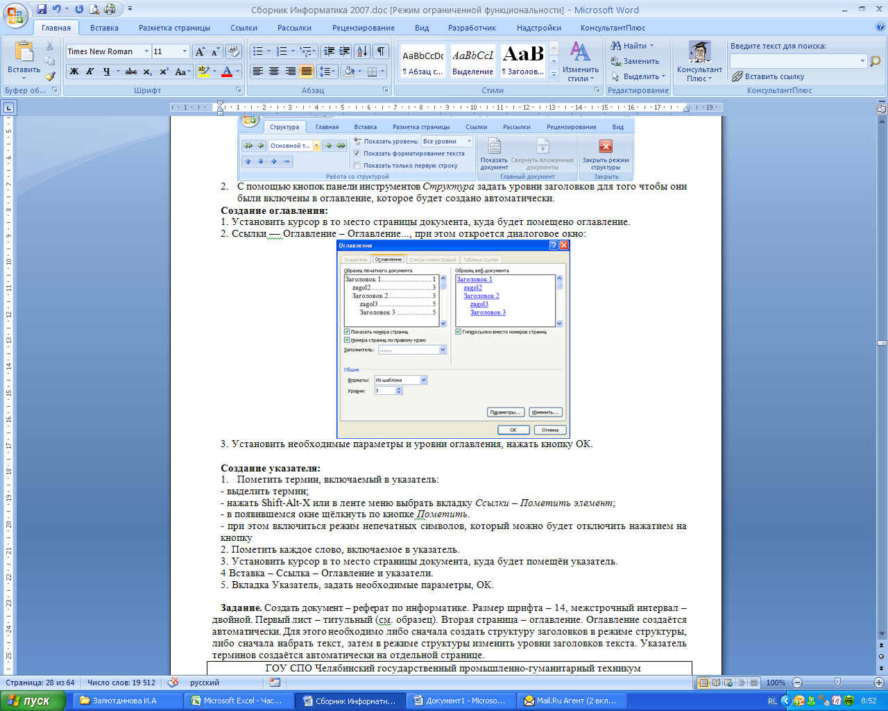
Task: Click the vertical scrollbar thumb
Action: [881, 343]
